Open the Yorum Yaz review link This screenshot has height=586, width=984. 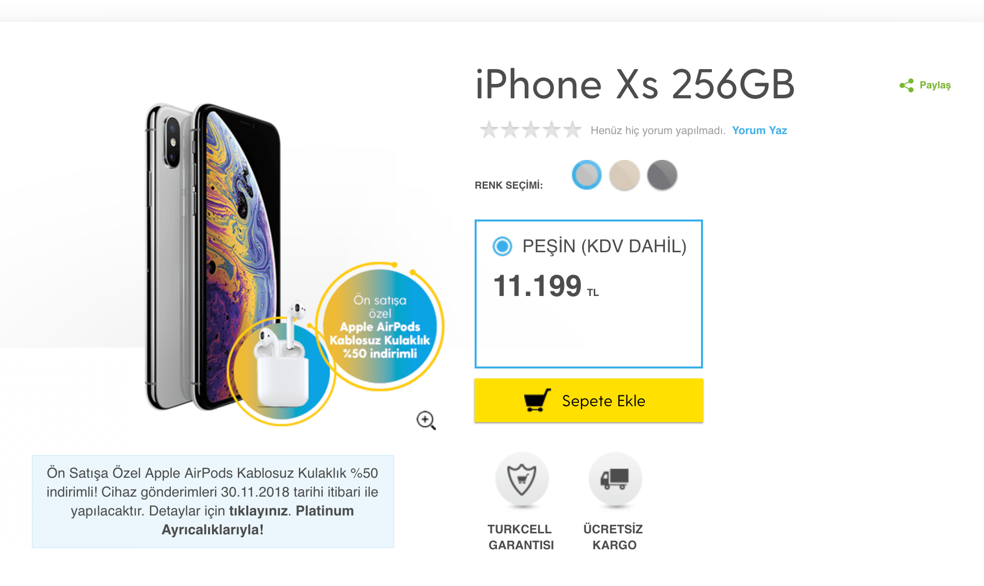point(759,130)
